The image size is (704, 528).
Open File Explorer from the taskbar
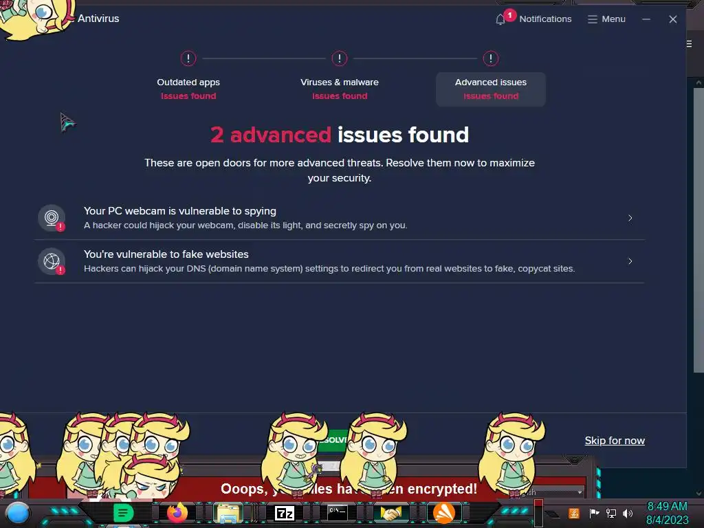click(x=229, y=513)
